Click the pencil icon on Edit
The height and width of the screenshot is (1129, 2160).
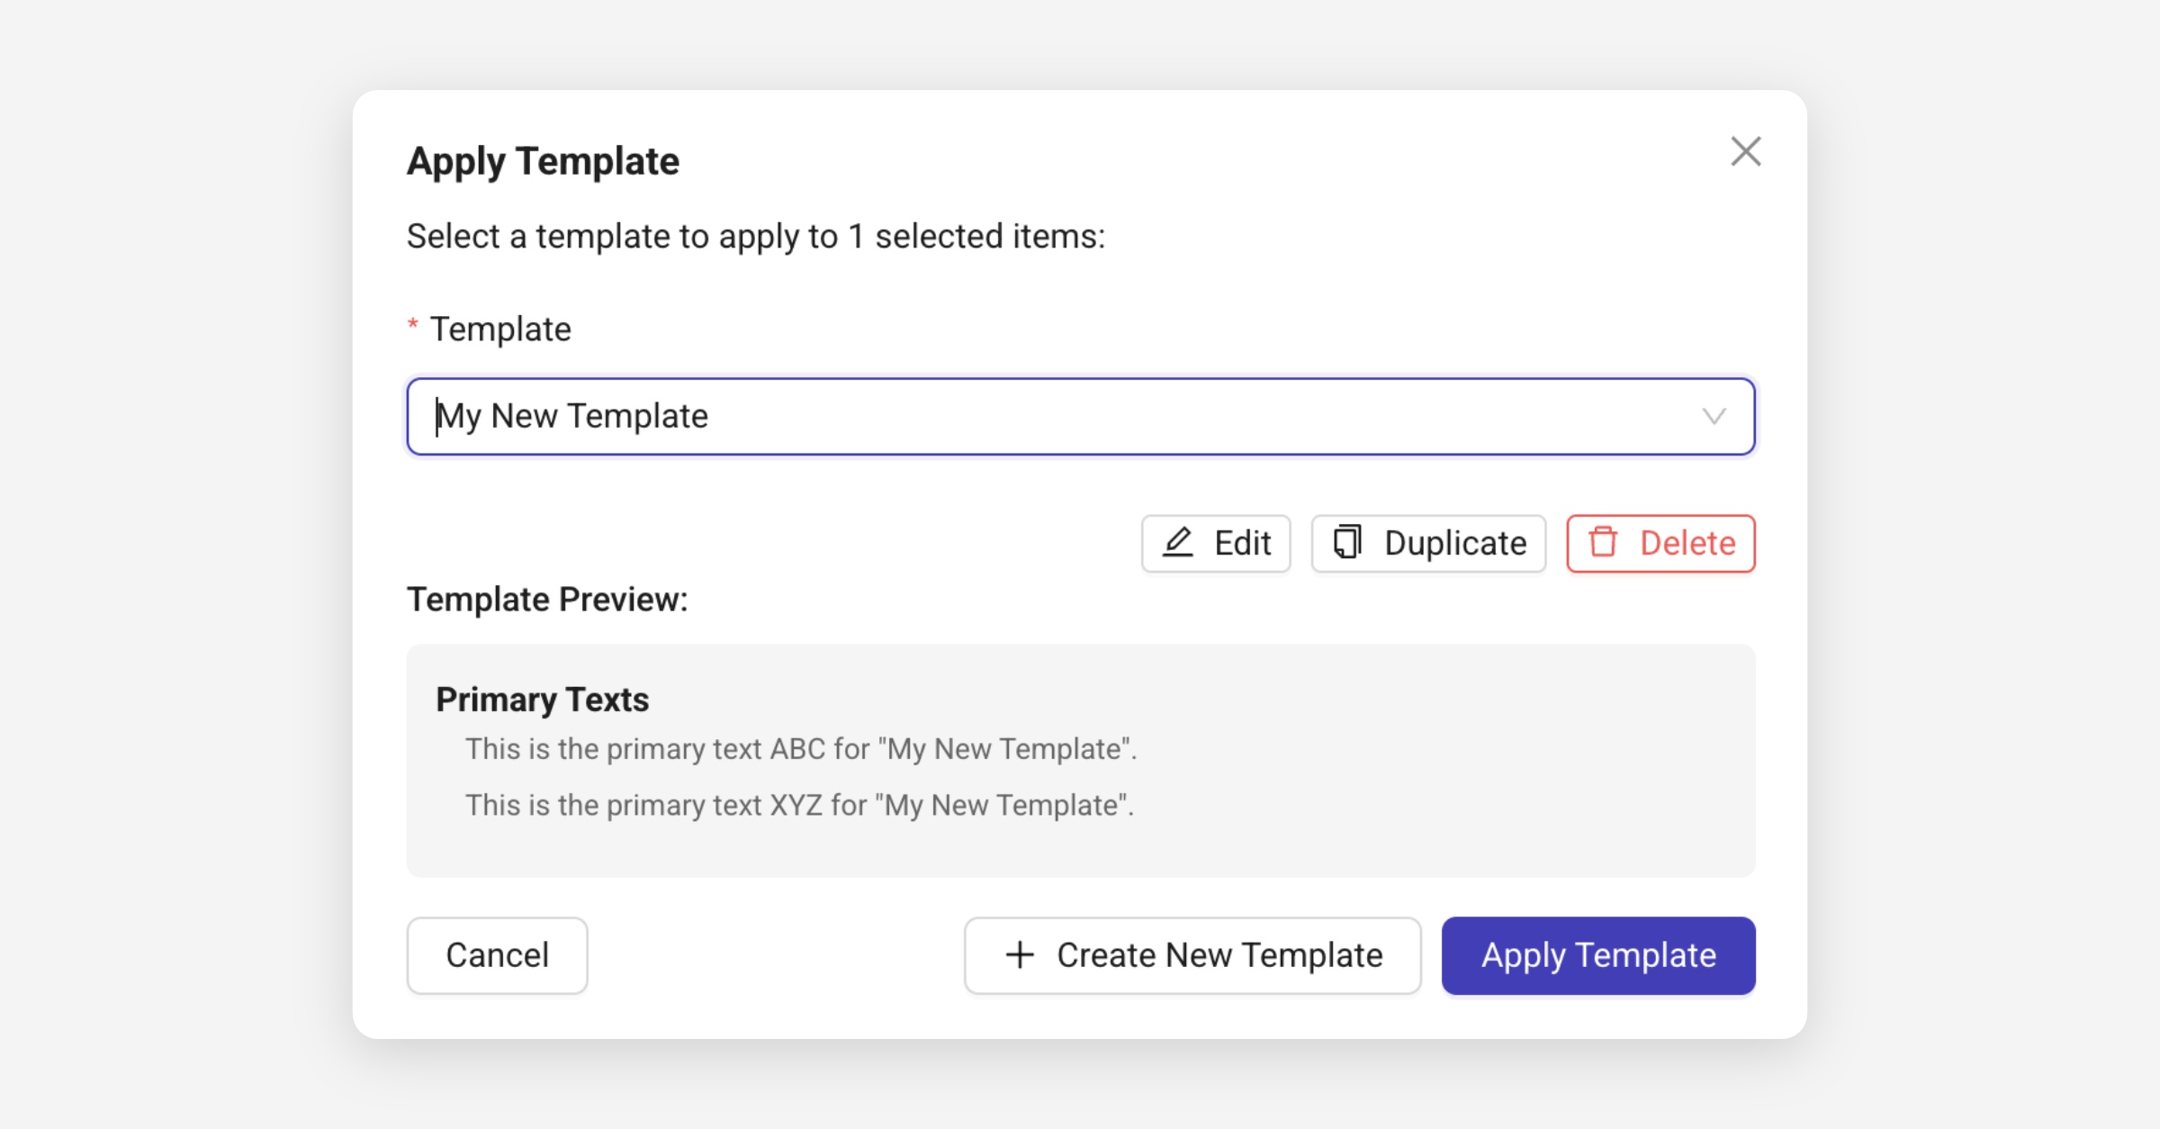(x=1177, y=543)
